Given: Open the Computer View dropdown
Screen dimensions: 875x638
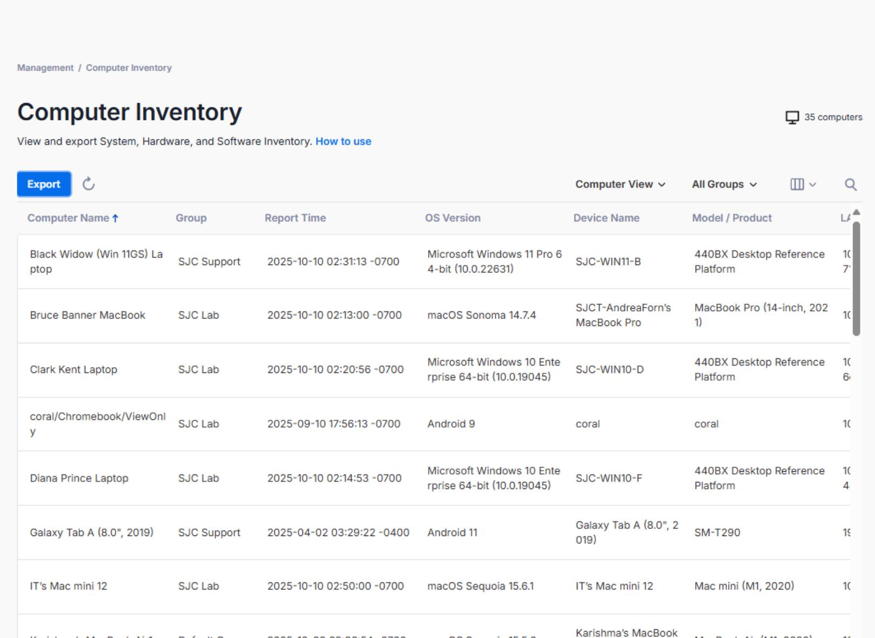Looking at the screenshot, I should (x=620, y=184).
